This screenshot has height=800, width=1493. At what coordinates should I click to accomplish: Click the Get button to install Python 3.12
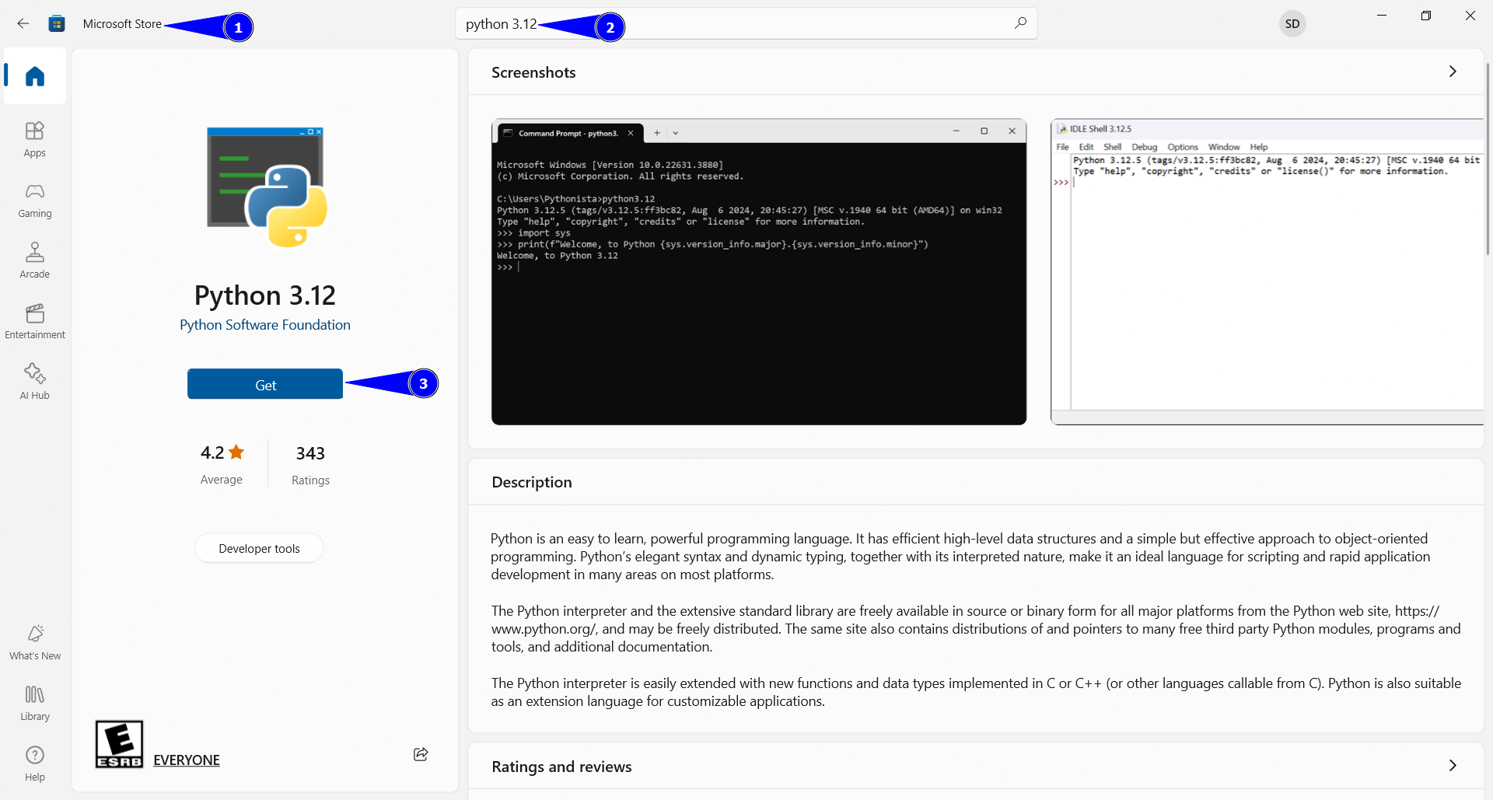(264, 383)
